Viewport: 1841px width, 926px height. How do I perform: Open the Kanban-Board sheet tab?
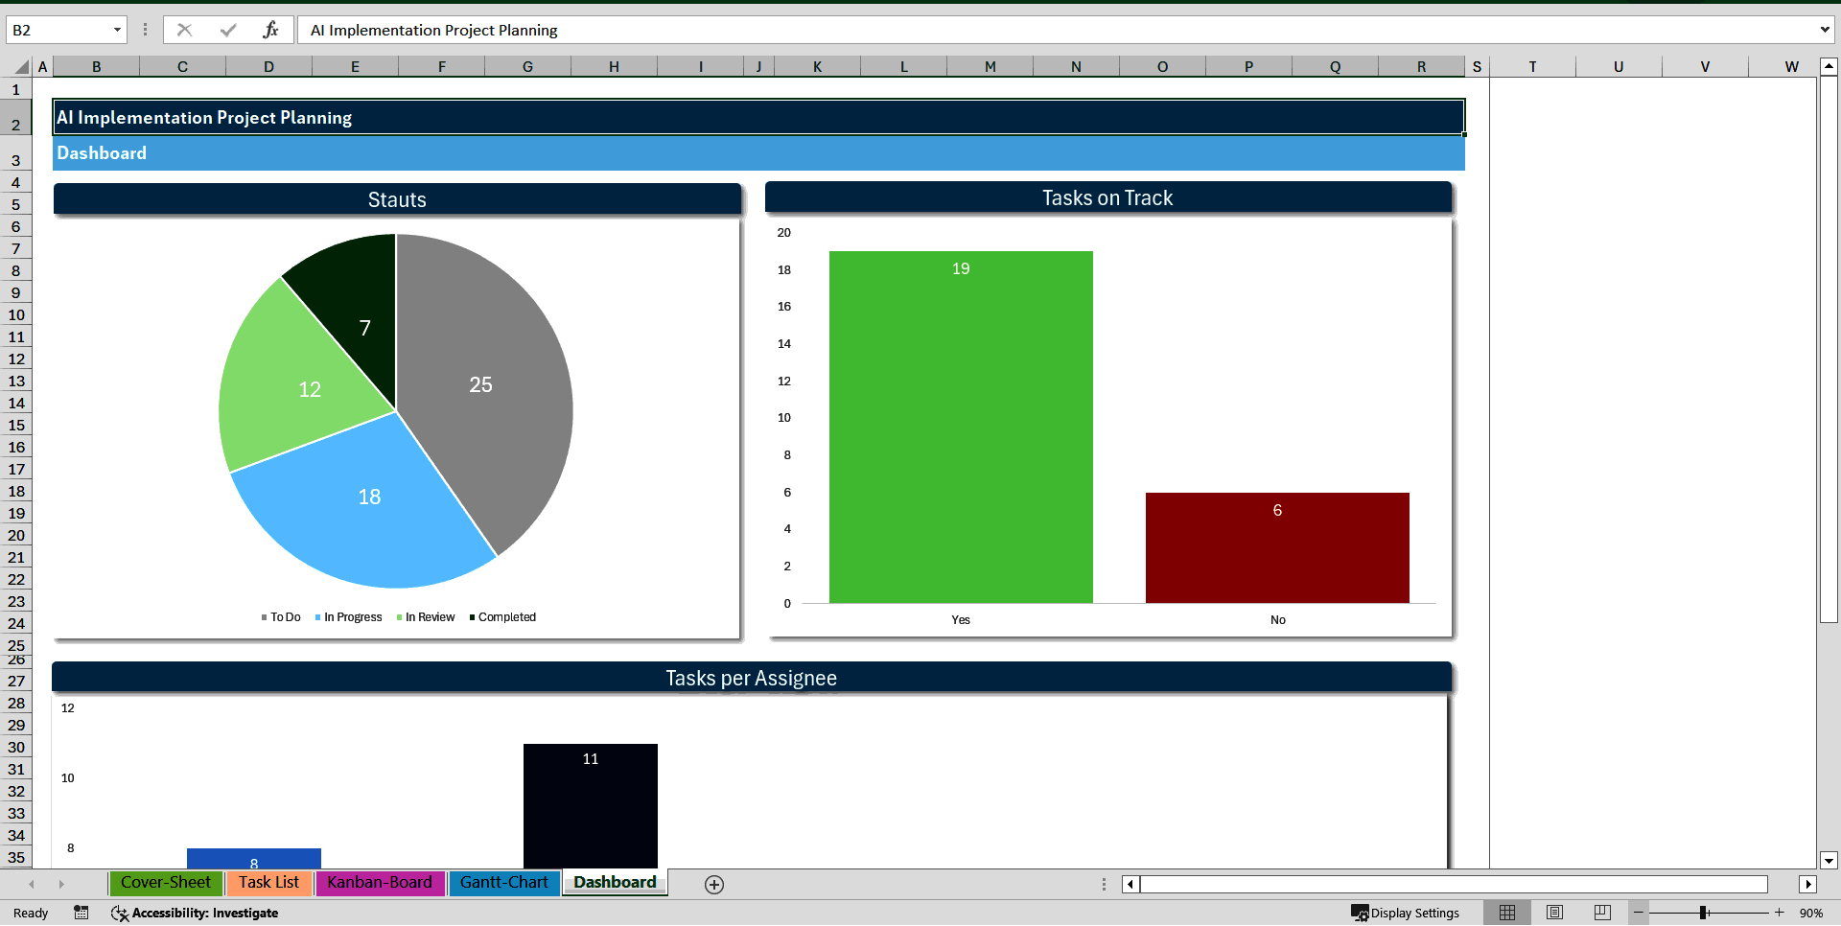click(x=380, y=883)
